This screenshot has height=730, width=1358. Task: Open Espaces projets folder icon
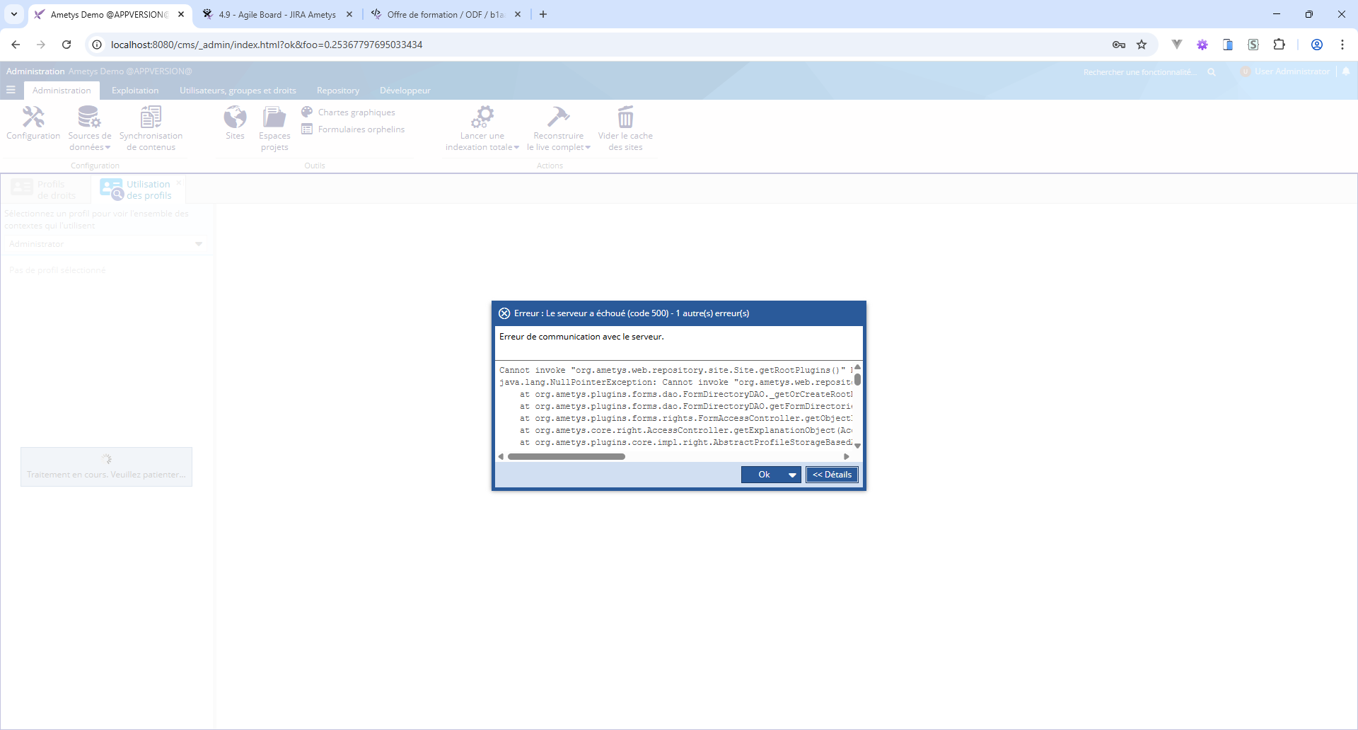point(274,117)
